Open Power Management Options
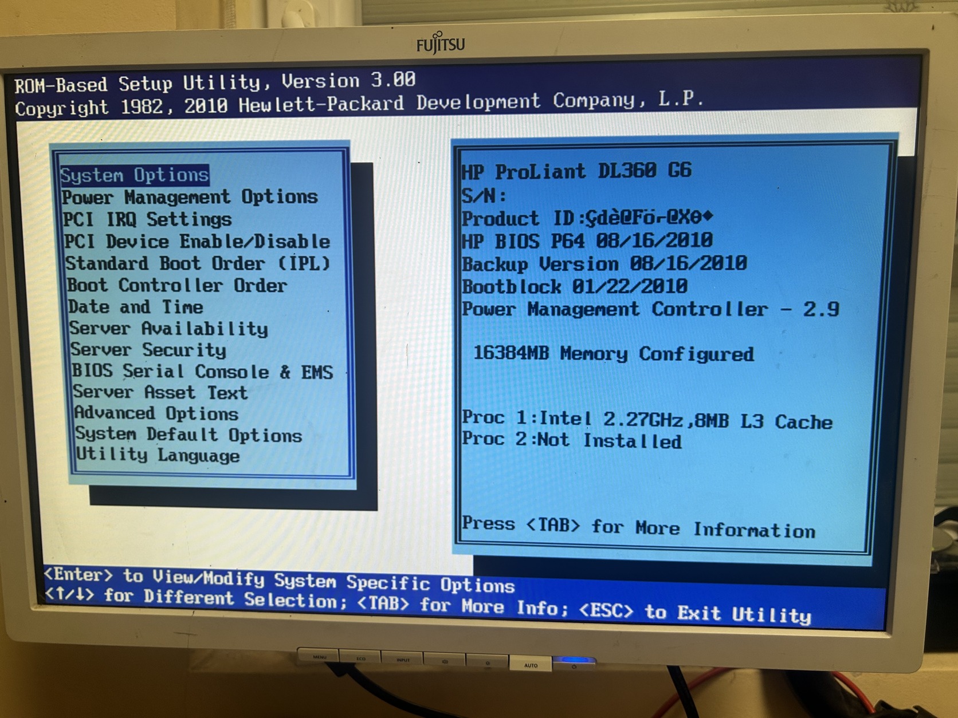This screenshot has width=958, height=718. coord(190,197)
